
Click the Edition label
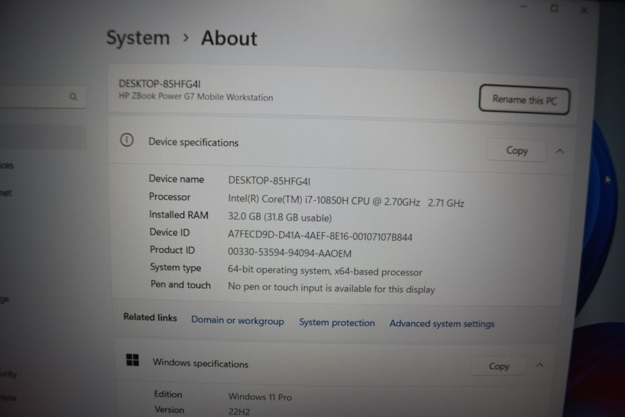pos(168,394)
